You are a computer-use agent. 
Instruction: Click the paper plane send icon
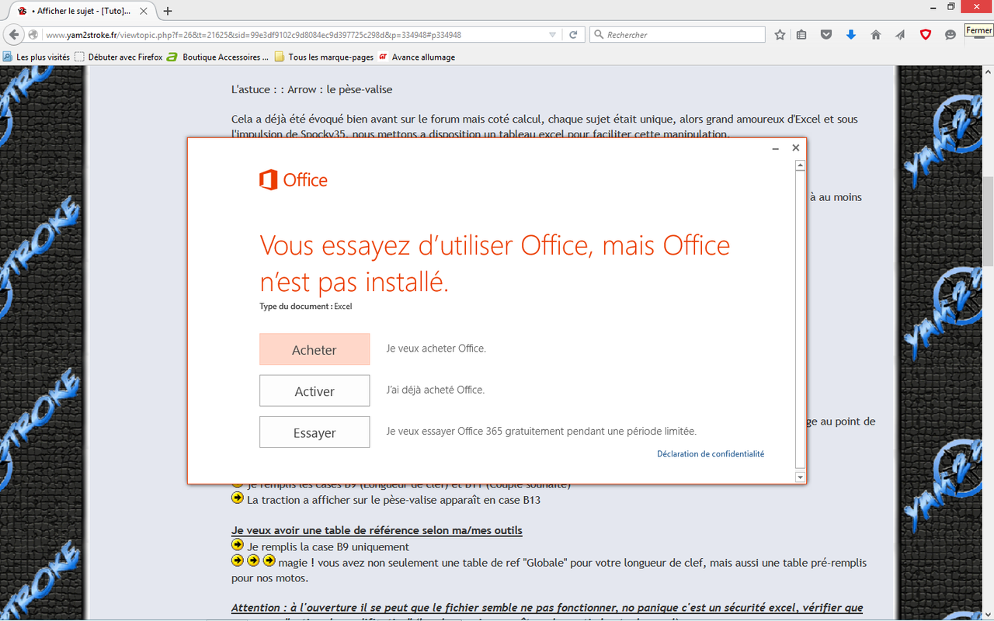[x=900, y=34]
